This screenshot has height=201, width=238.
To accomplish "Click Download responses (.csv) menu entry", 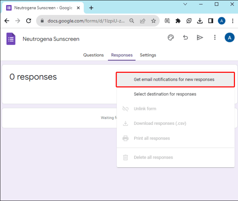I will tap(176, 123).
